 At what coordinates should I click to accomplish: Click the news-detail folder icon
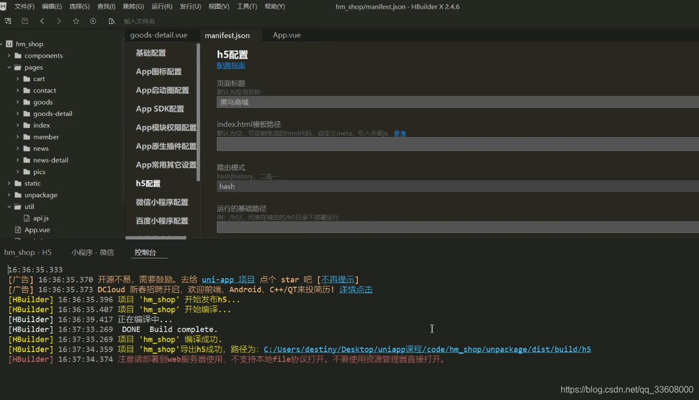27,160
